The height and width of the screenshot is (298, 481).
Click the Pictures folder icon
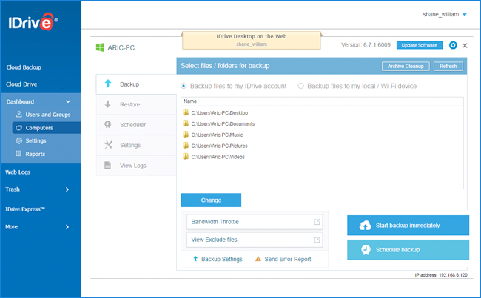point(186,146)
